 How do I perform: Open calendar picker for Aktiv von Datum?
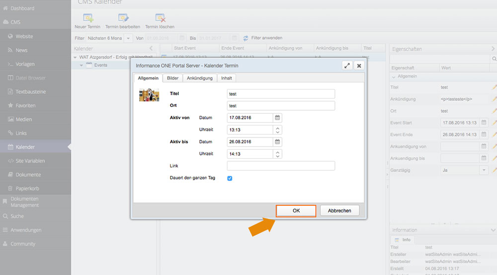pos(278,118)
